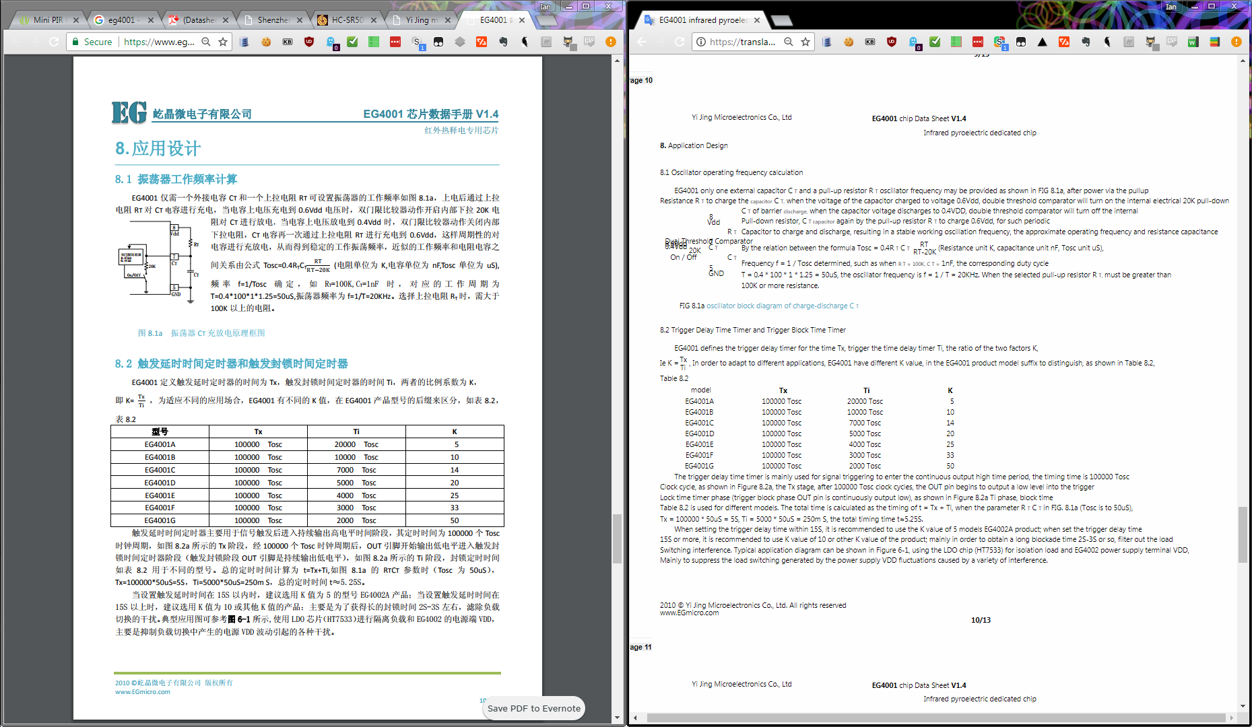Click the cookie extension in the translate window
This screenshot has height=727, width=1252.
pyautogui.click(x=849, y=42)
